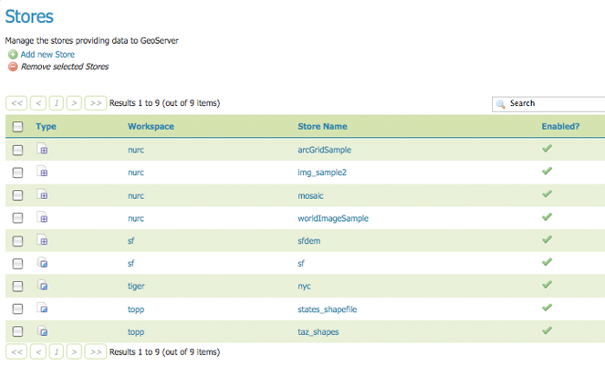Viewport: 605px width, 367px height.
Task: Sort table by Enabled? column header
Action: (560, 126)
